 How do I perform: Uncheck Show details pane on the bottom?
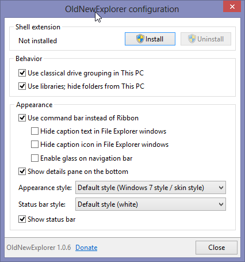[x=22, y=172]
